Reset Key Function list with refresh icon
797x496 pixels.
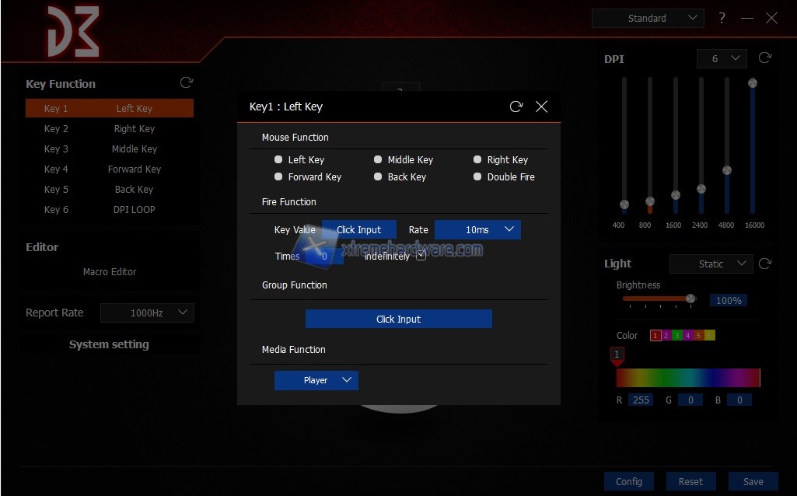coord(186,82)
